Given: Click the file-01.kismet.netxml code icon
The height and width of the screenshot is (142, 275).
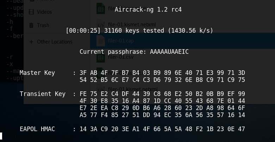Looking at the screenshot, I should click(x=101, y=25).
